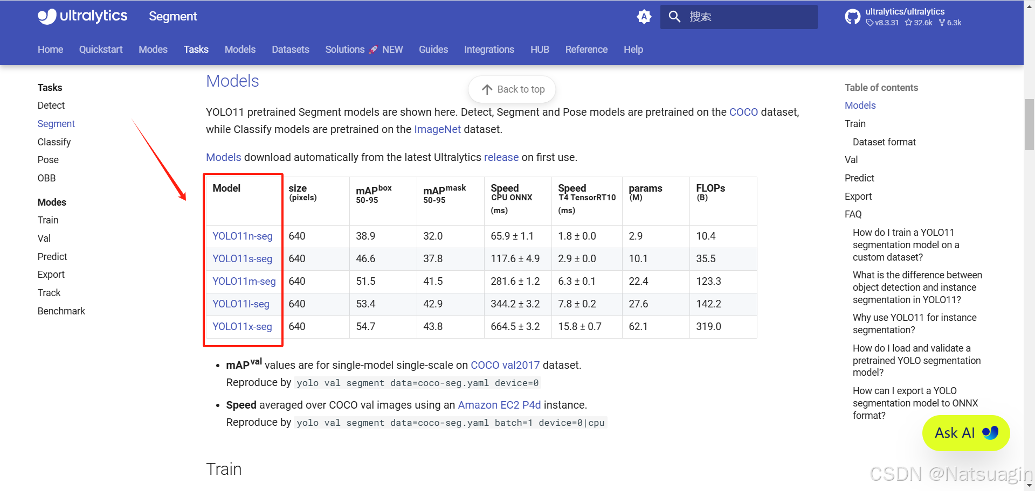
Task: Select Detect in the Tasks sidebar
Action: (x=51, y=106)
